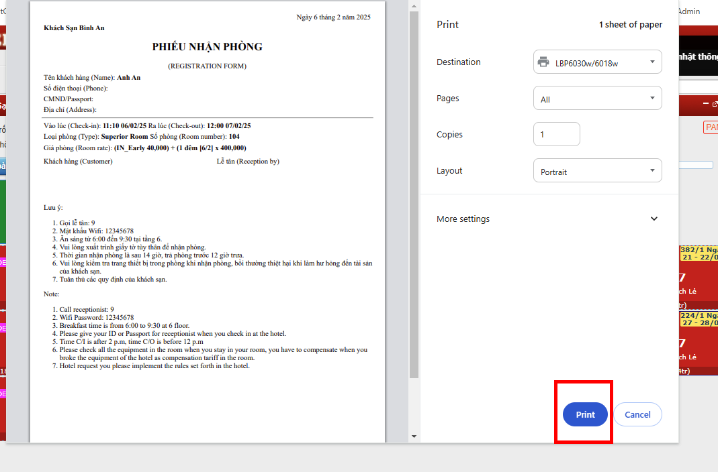Screen dimensions: 718x472
Task: Cancel the print dialog
Action: 637,414
